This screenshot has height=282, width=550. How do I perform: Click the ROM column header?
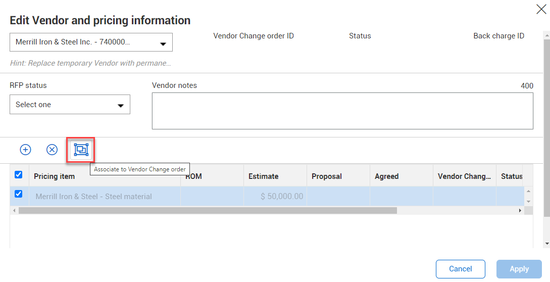pos(212,176)
